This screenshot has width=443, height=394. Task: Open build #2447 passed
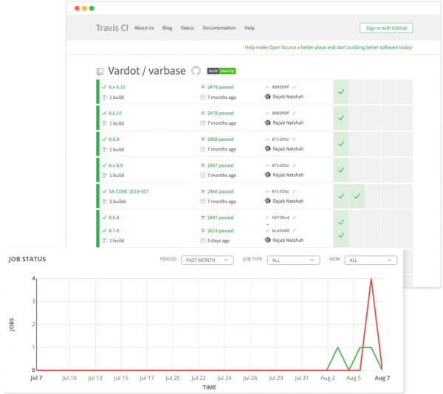point(220,218)
